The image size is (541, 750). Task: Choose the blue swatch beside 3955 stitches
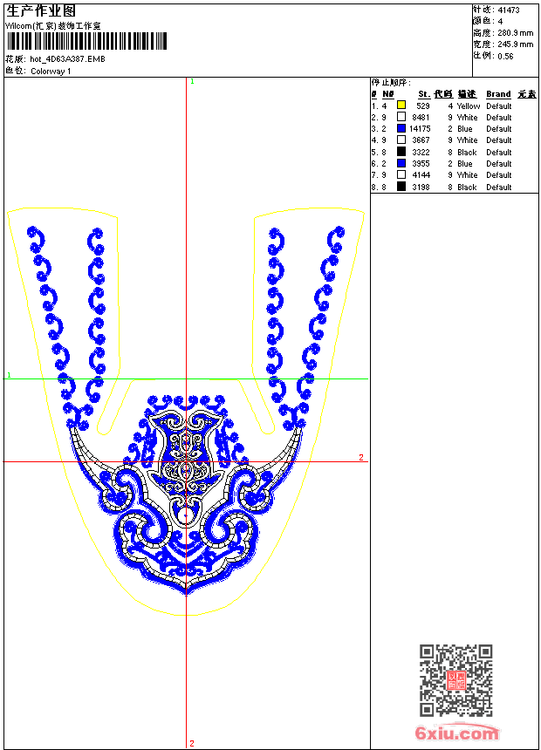(401, 163)
